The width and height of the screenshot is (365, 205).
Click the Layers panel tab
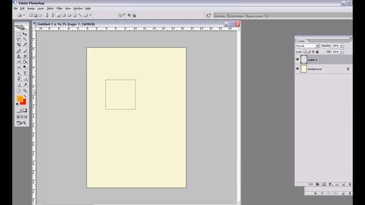[x=301, y=41]
